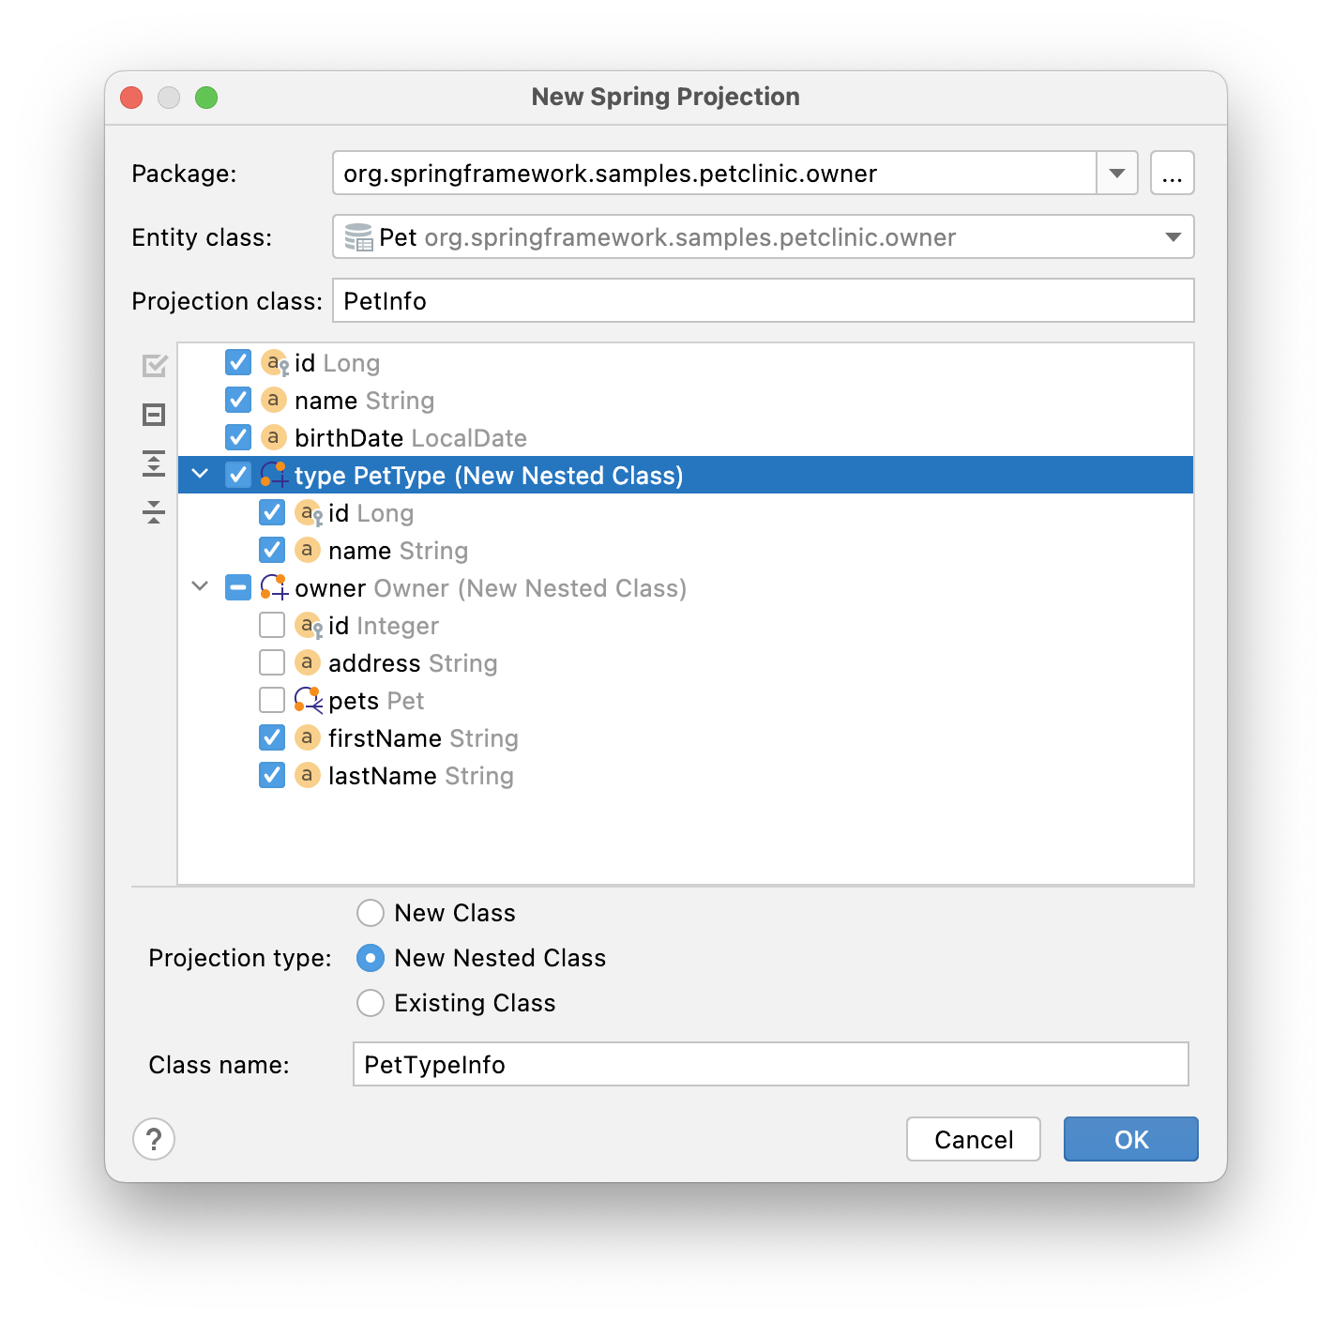Confirm with the OK button
This screenshot has height=1321, width=1332.
click(x=1130, y=1139)
